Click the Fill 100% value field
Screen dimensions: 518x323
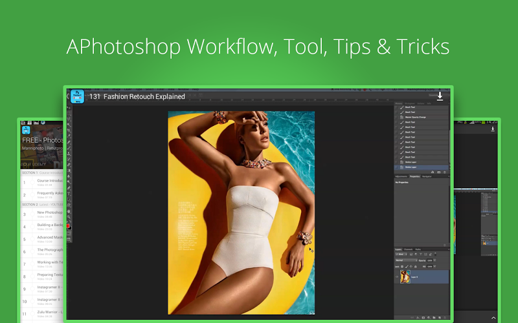[x=430, y=267]
